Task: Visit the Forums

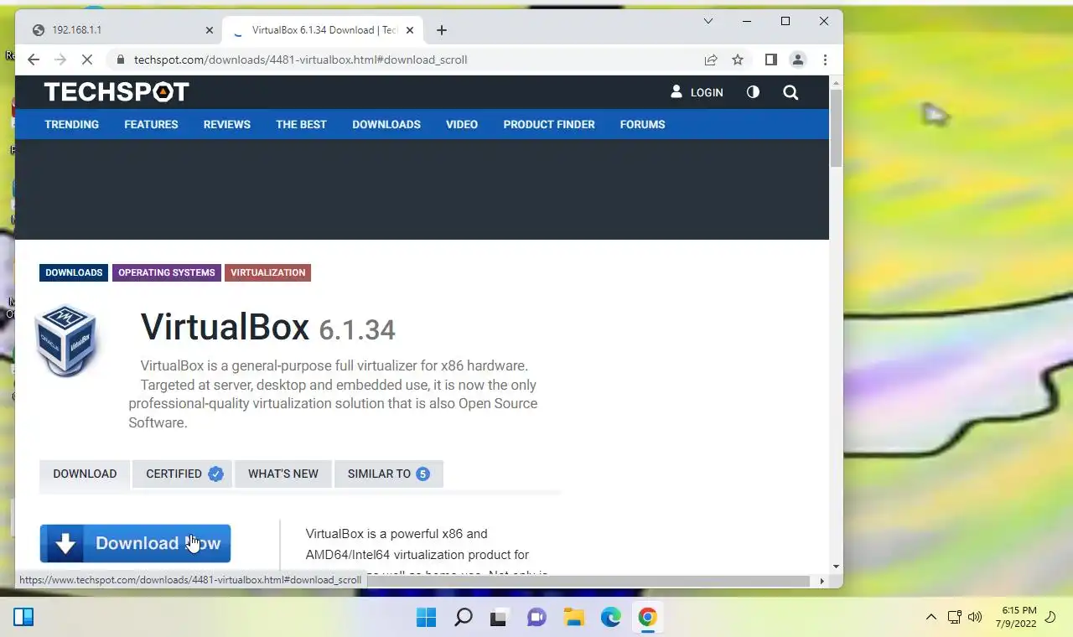Action: point(642,124)
